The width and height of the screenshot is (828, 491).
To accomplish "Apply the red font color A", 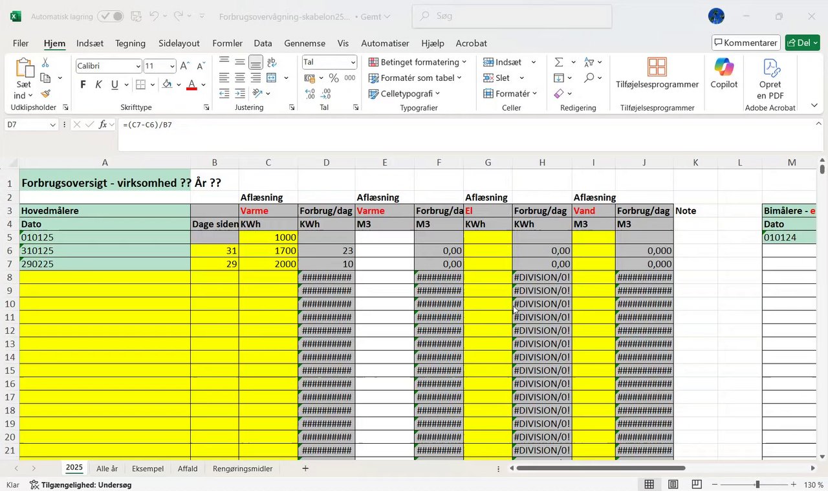I will [x=191, y=85].
